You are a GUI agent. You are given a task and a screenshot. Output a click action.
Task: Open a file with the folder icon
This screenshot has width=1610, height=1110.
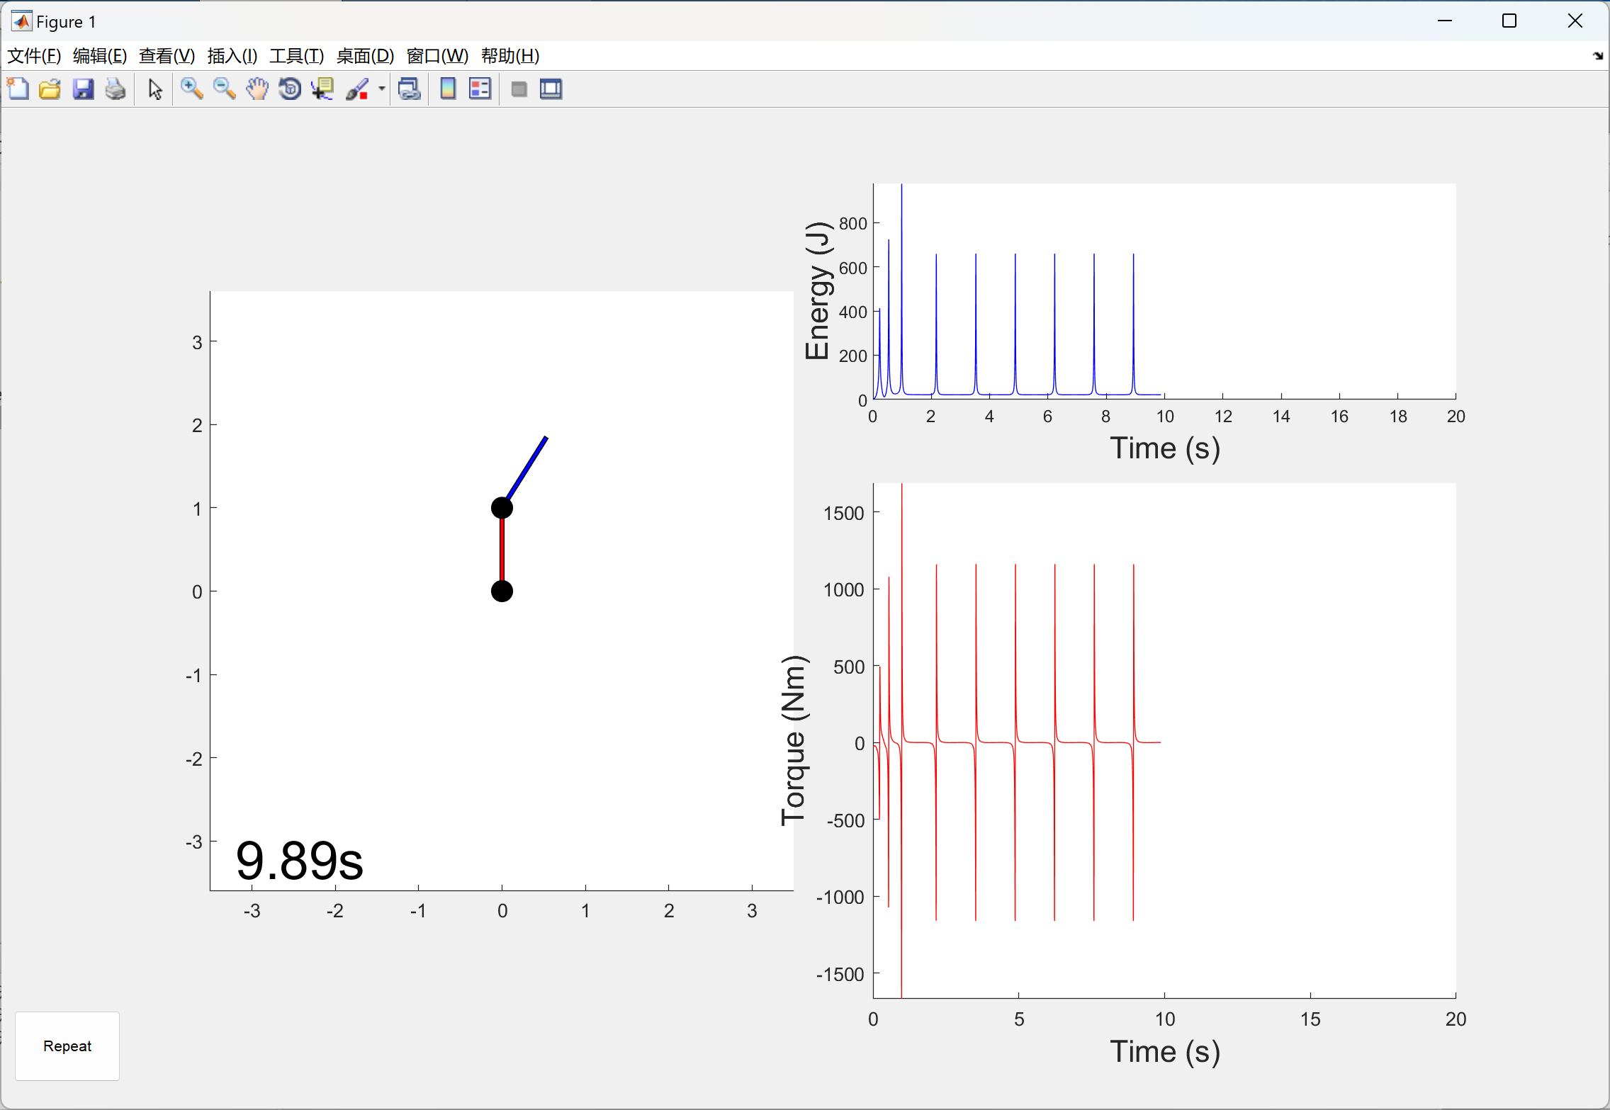click(50, 89)
